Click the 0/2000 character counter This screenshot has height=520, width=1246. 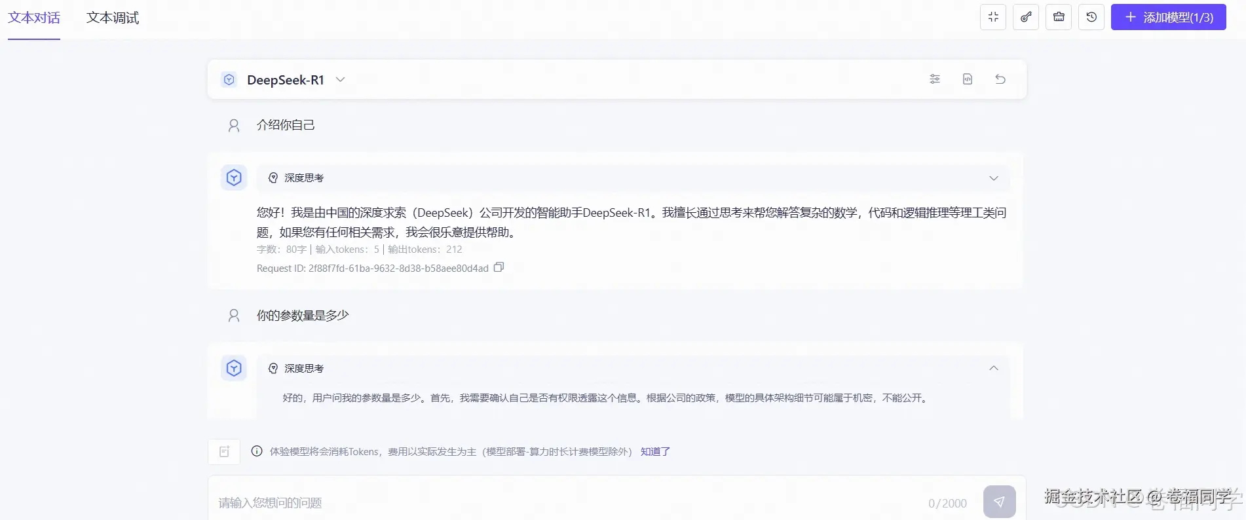[947, 503]
